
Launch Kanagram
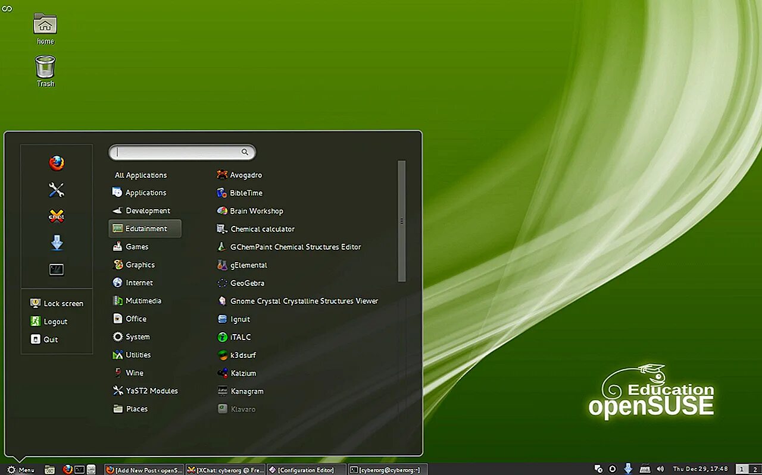click(239, 391)
